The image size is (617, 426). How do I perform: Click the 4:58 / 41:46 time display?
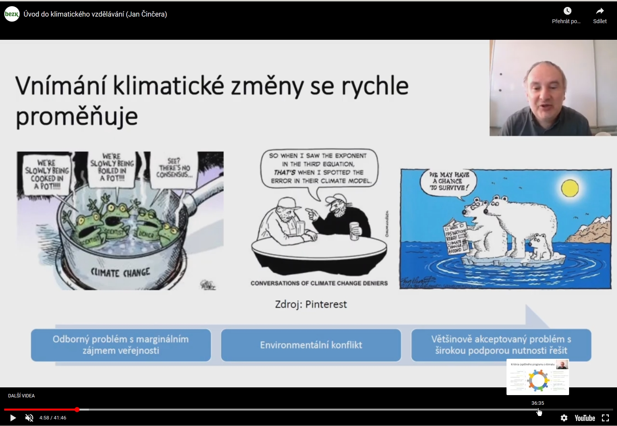click(53, 418)
